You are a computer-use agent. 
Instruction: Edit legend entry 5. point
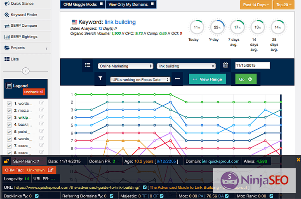pyautogui.click(x=42, y=131)
